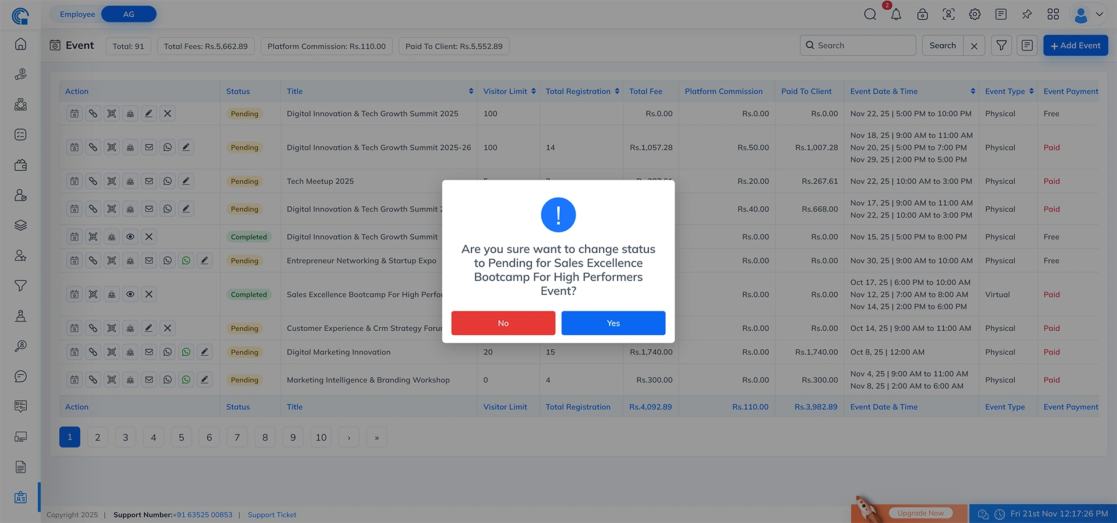Click the magnifier search icon in header

(870, 15)
